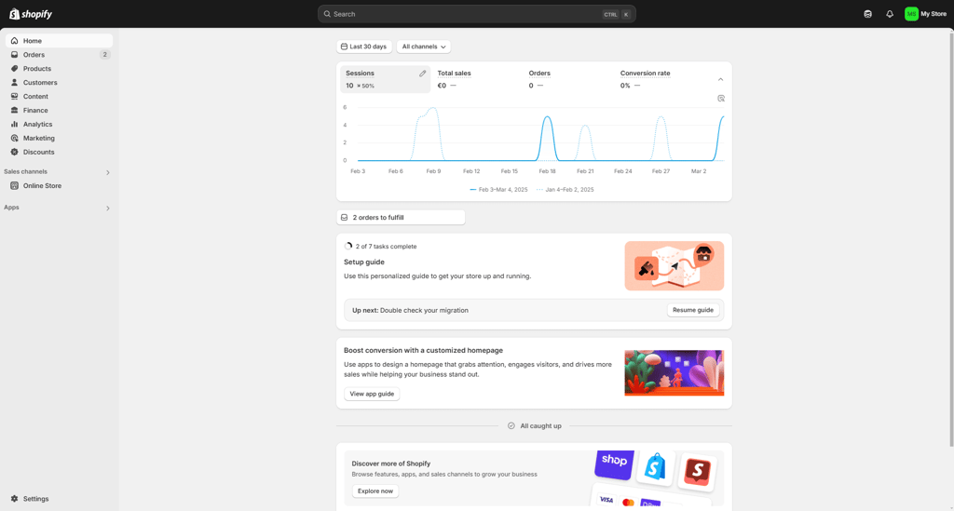Open the Last 30 days date picker
The image size is (954, 511).
[364, 47]
